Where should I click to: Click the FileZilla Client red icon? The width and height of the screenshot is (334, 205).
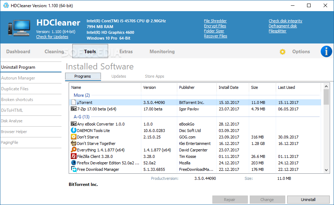tap(74, 156)
